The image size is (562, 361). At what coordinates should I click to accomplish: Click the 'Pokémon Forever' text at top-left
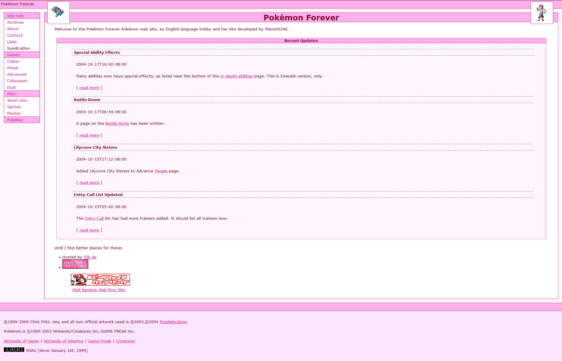click(x=18, y=4)
